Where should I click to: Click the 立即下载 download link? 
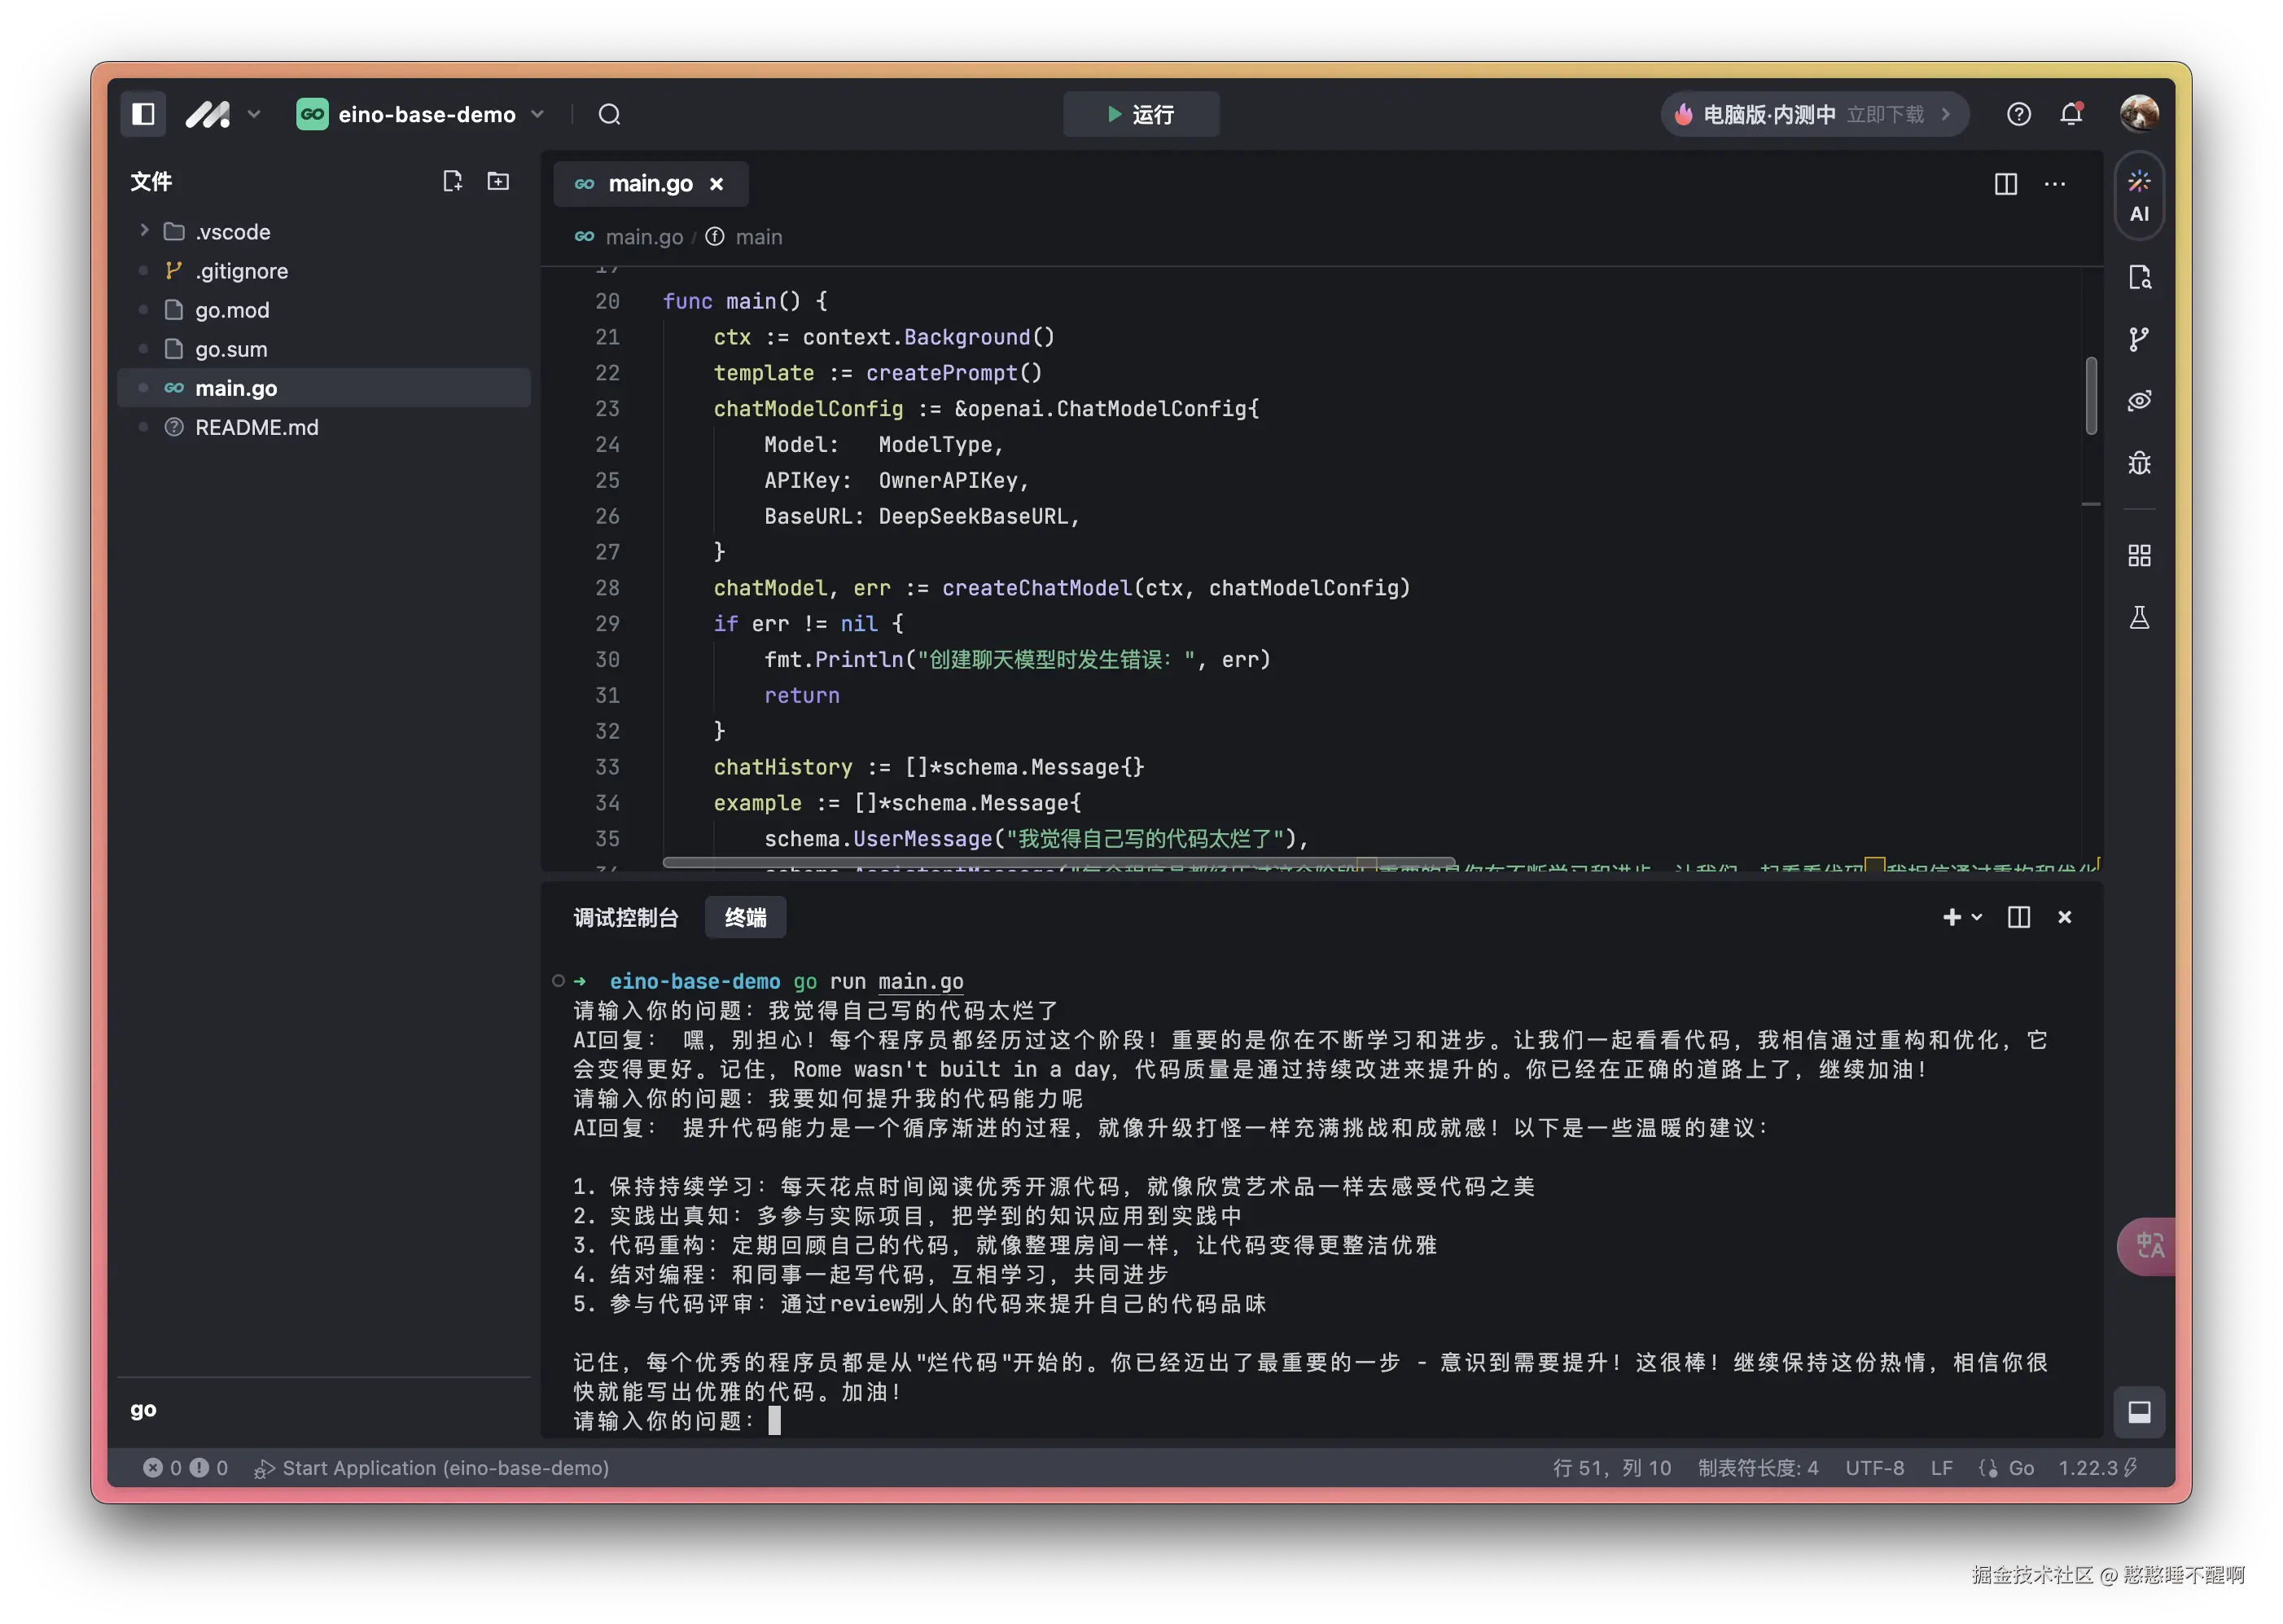coord(1885,114)
